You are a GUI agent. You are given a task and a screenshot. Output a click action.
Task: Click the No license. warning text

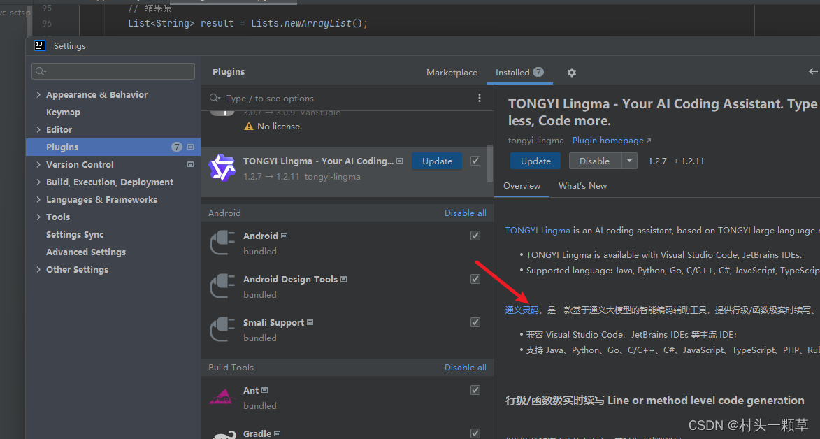279,126
